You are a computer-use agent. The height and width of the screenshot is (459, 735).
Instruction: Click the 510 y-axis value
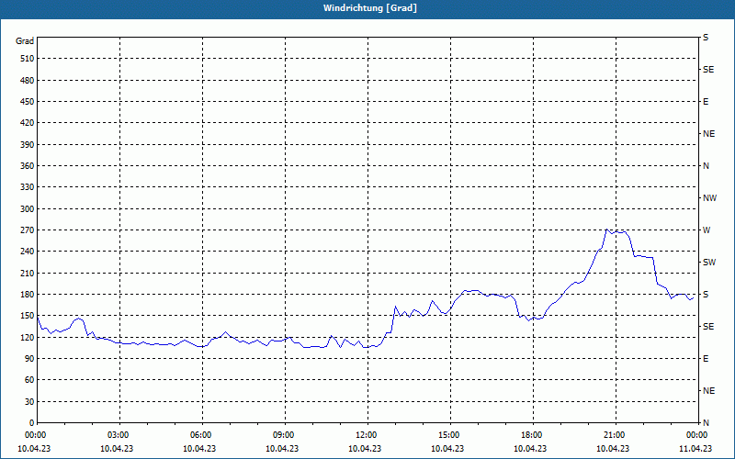(x=28, y=59)
